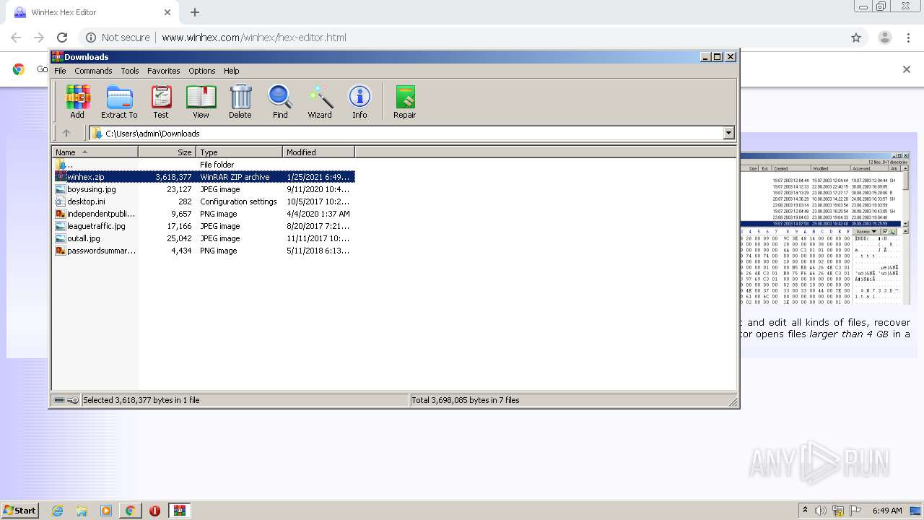
Task: Show hidden system tray icons
Action: 805,511
